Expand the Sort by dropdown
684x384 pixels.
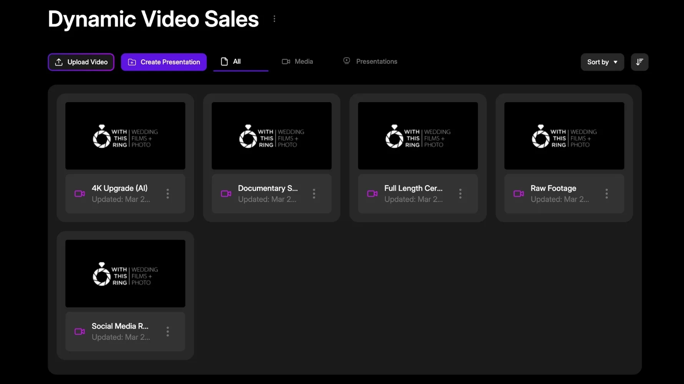(x=602, y=62)
